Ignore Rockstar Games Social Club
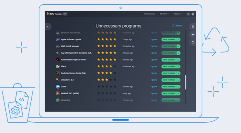 click(x=154, y=73)
